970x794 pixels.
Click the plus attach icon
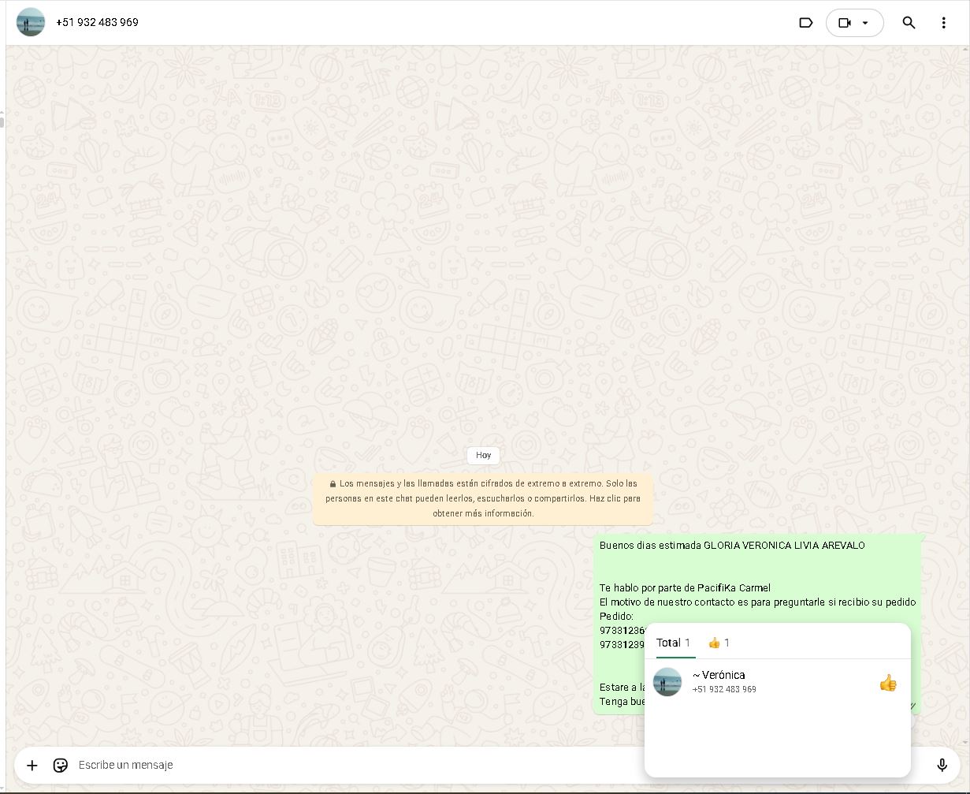pyautogui.click(x=32, y=765)
